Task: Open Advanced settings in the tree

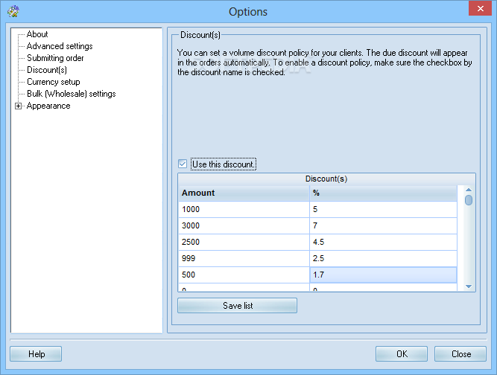Action: coord(60,46)
